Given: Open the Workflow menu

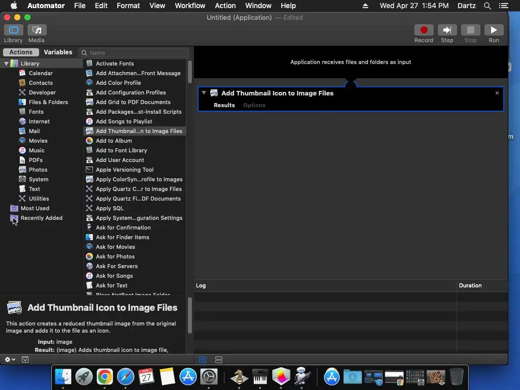Looking at the screenshot, I should pos(190,6).
